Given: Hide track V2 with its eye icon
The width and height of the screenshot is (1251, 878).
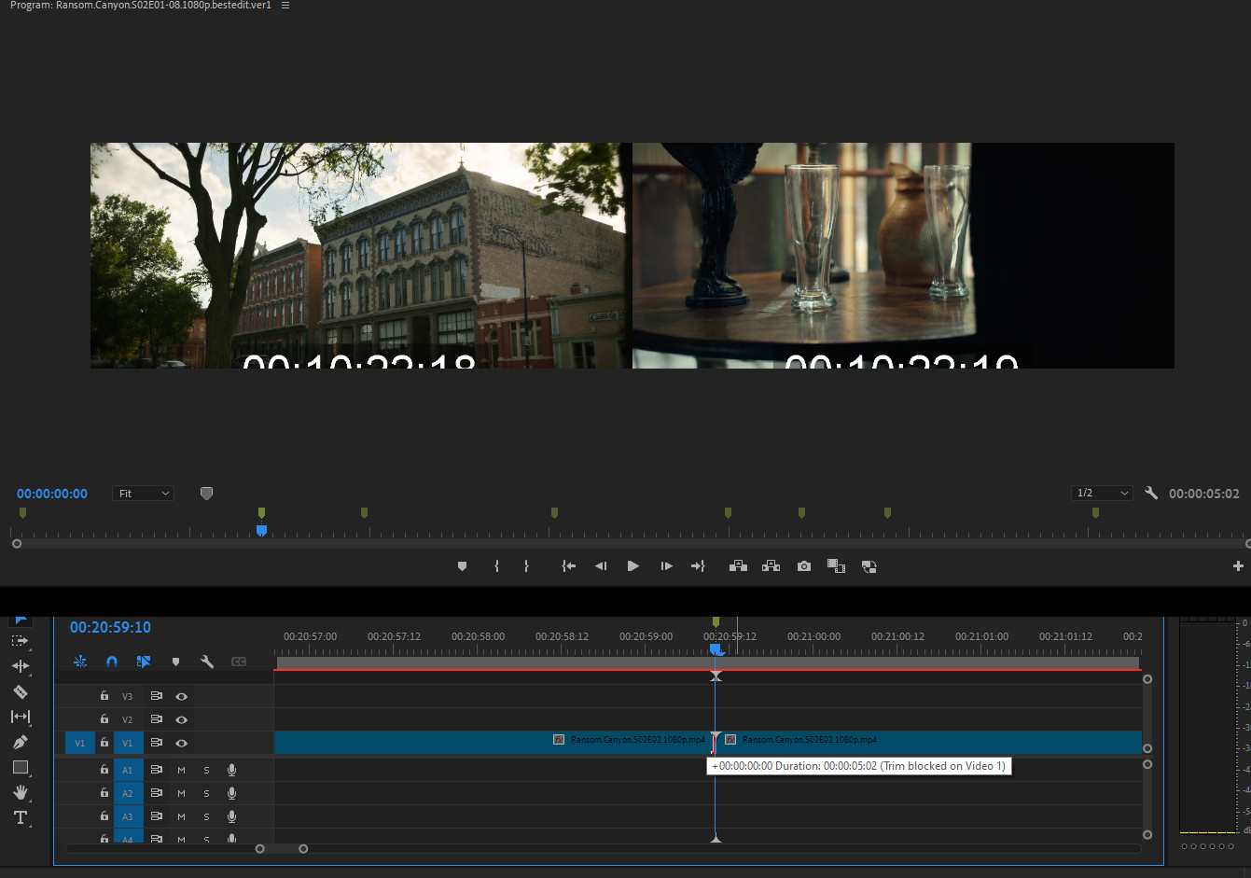Looking at the screenshot, I should click(x=182, y=719).
